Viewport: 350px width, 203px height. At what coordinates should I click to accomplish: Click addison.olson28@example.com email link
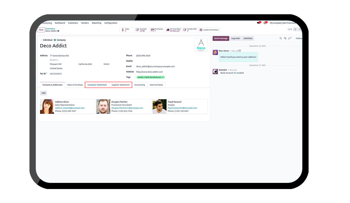[70, 108]
